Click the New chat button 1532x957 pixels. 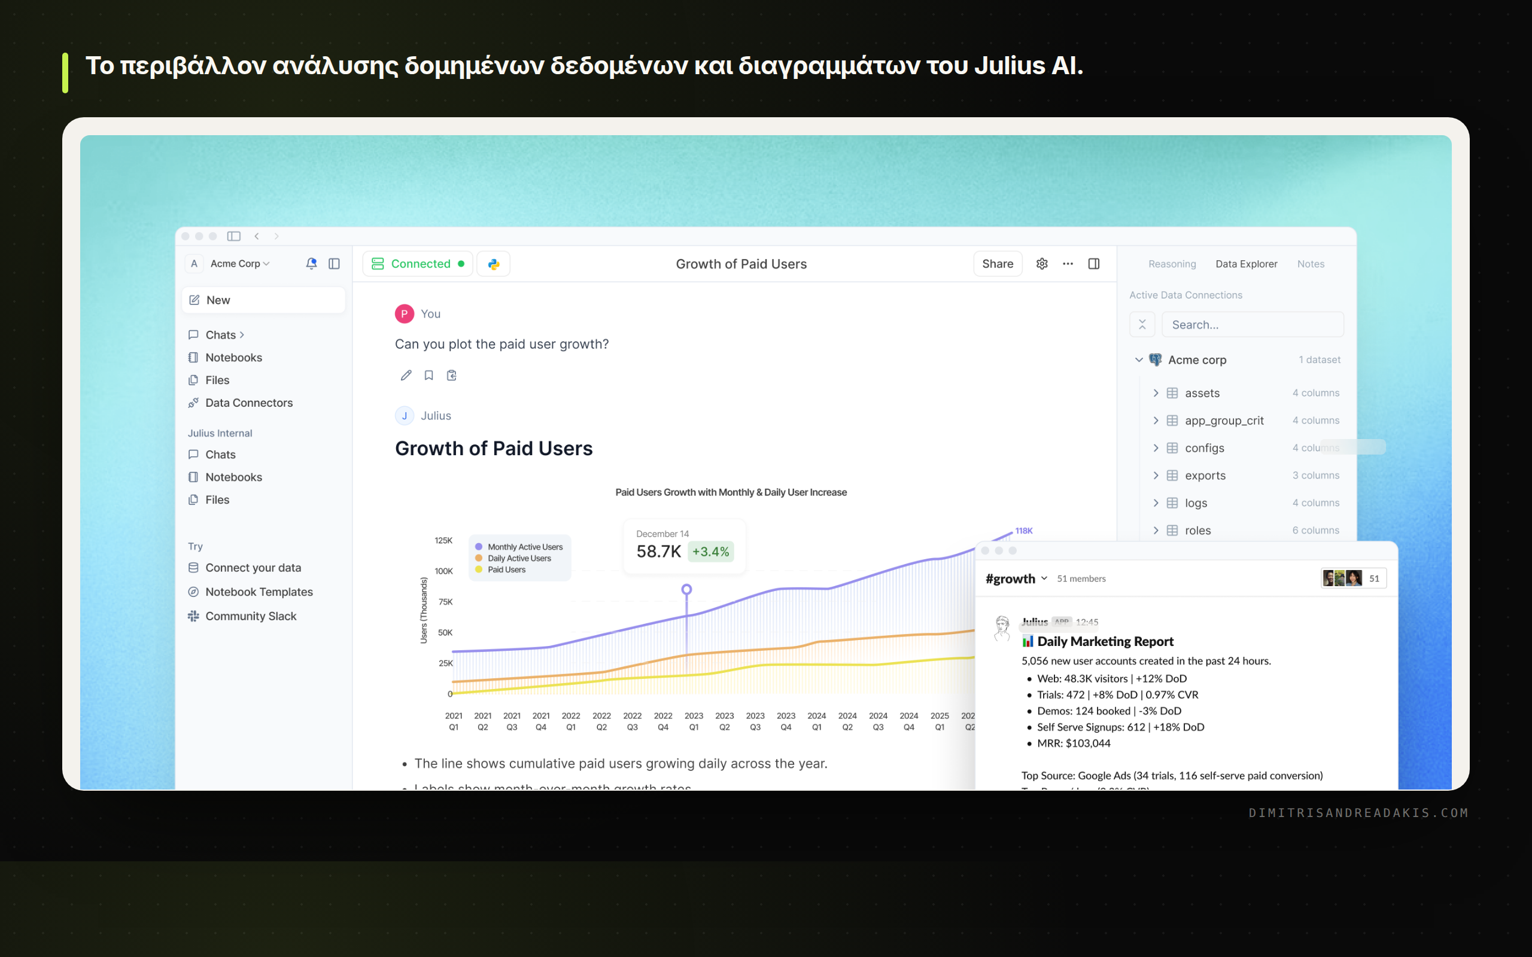coord(263,300)
